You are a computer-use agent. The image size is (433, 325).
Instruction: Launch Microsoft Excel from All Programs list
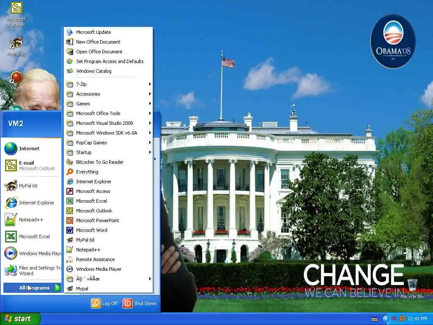point(108,201)
